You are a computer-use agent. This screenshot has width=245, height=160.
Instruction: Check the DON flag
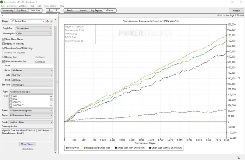10,99
